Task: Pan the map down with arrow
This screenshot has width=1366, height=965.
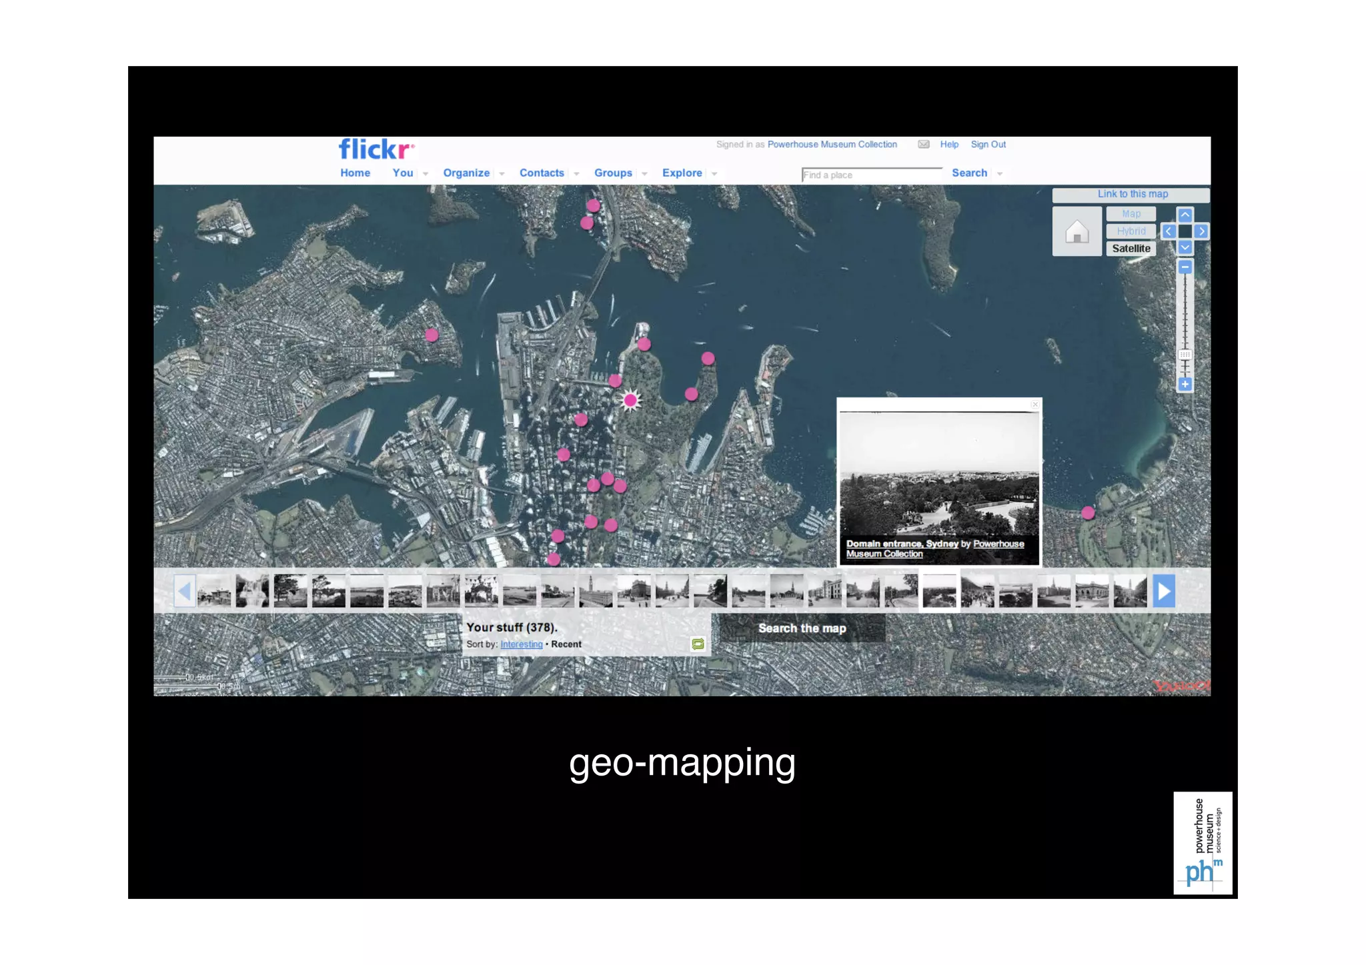Action: tap(1185, 247)
